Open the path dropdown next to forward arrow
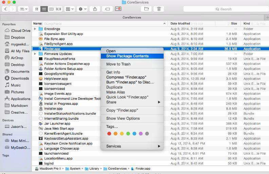This screenshot has width=269, height=174. tap(23, 9)
